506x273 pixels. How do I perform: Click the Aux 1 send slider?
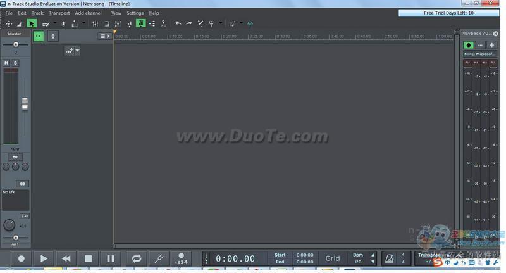pos(15,238)
